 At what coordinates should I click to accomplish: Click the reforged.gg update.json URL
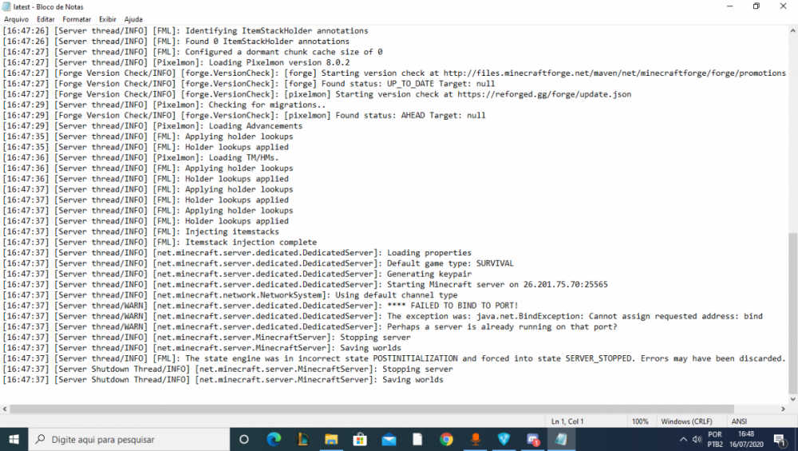[544, 94]
